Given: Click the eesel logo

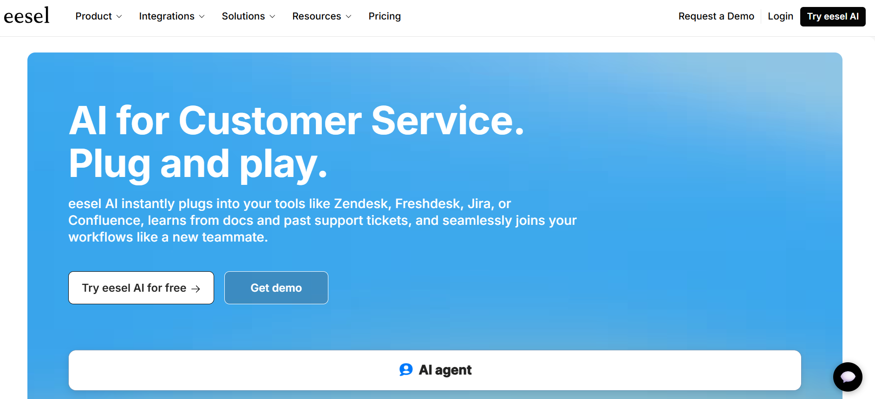Looking at the screenshot, I should tap(26, 16).
